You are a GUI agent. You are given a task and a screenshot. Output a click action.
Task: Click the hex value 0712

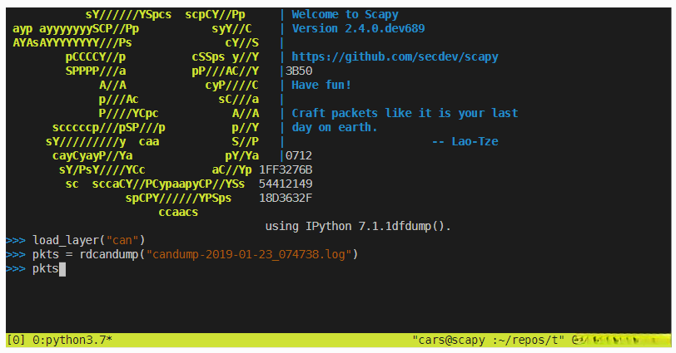click(299, 155)
